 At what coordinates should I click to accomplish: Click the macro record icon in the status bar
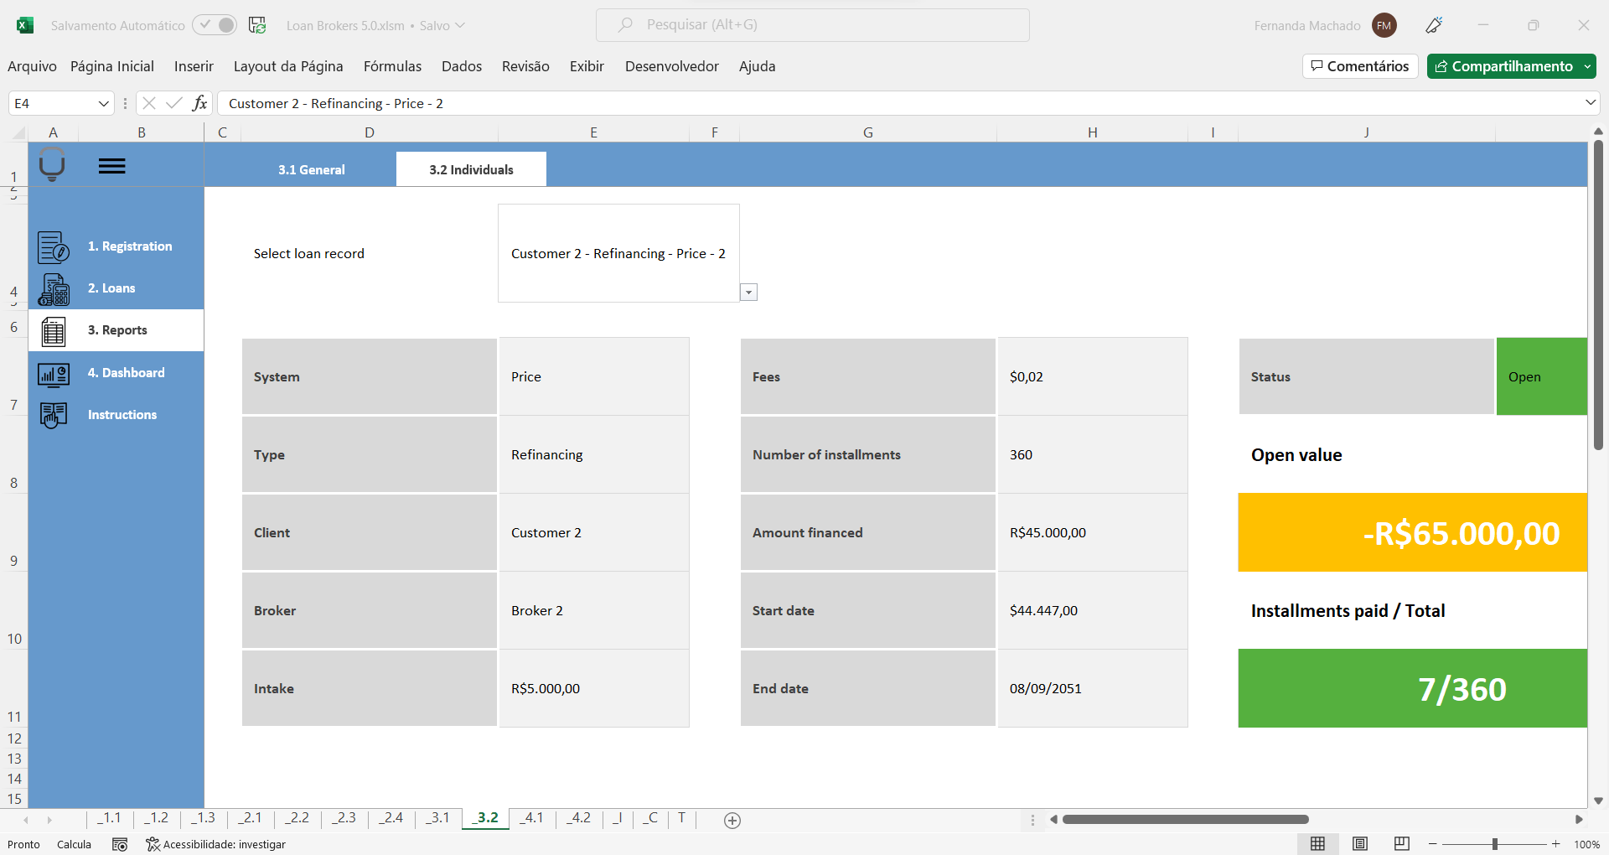tap(120, 844)
